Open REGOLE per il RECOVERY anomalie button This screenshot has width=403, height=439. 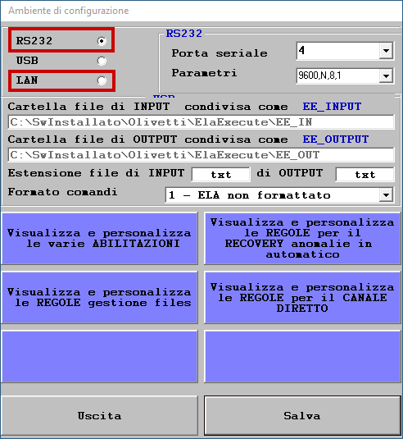[x=303, y=238]
